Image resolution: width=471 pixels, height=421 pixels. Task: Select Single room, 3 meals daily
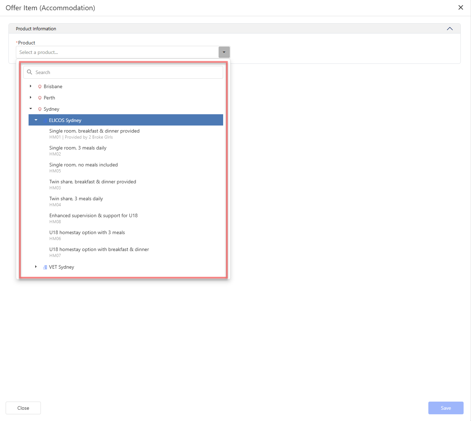[78, 148]
